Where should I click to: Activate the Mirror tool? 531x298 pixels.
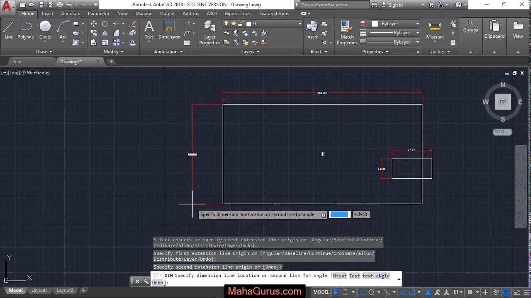pos(105,33)
